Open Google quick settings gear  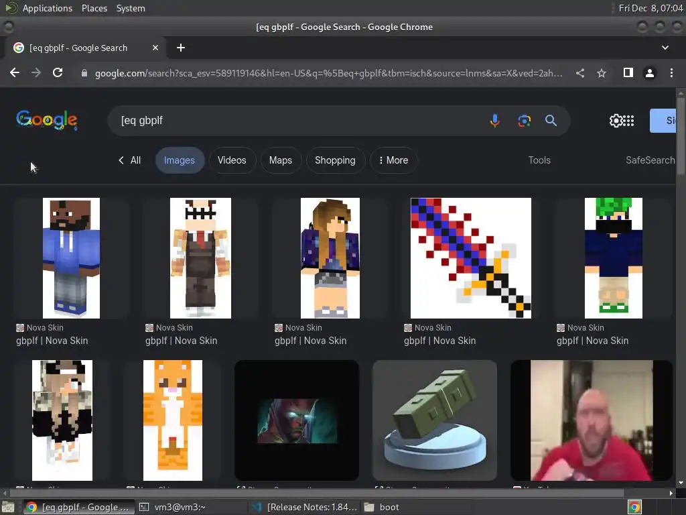click(x=616, y=121)
